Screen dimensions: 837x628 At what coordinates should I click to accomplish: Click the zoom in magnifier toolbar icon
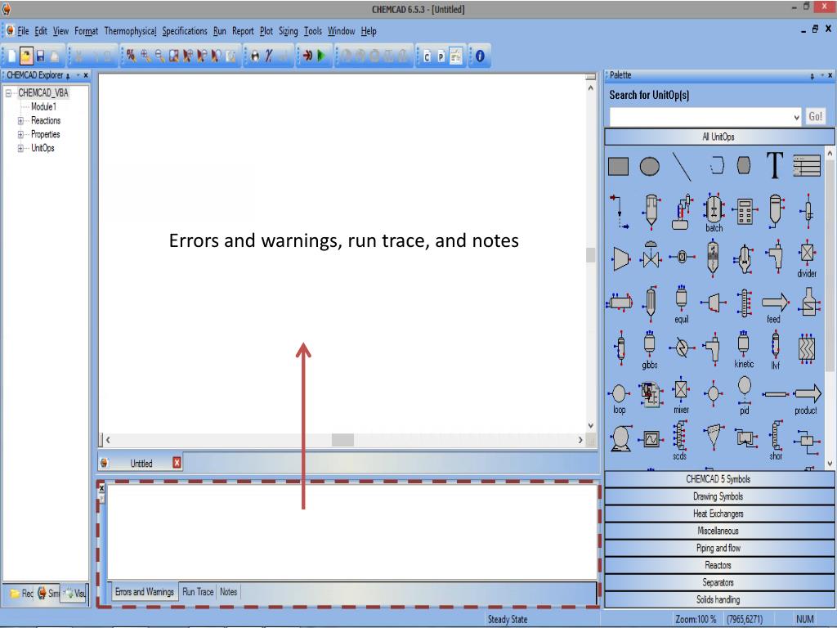pyautogui.click(x=145, y=56)
